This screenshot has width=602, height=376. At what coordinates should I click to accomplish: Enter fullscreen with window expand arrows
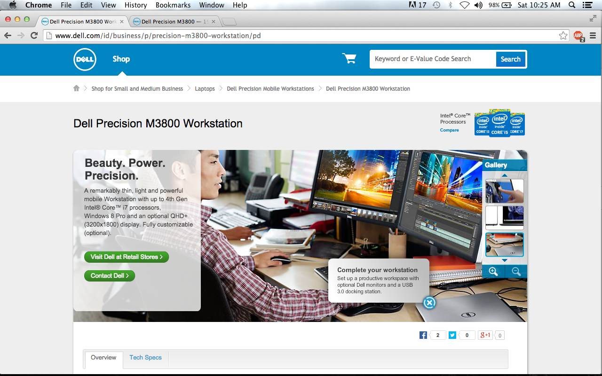click(593, 19)
